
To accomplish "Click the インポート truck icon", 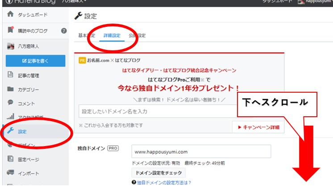I will pos(10,172).
